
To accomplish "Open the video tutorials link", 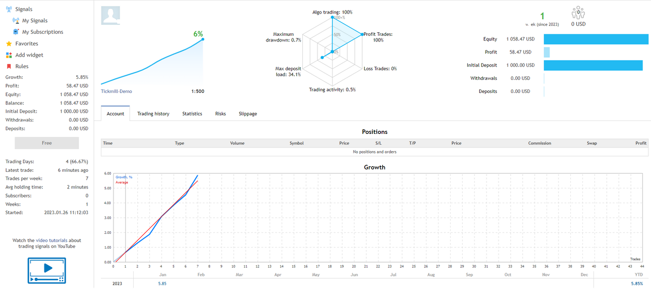I will [x=52, y=240].
